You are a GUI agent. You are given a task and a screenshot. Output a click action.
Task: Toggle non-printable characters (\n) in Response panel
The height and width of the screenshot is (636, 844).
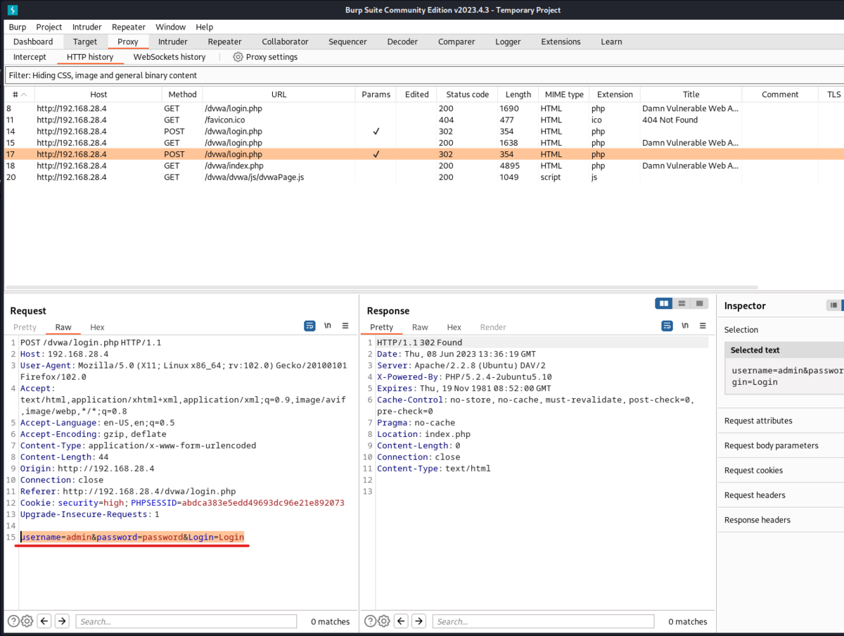[685, 326]
